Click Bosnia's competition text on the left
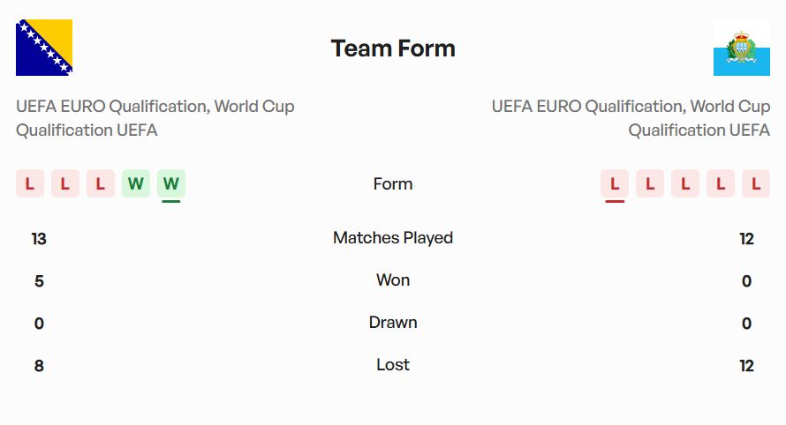The width and height of the screenshot is (786, 425). [155, 118]
